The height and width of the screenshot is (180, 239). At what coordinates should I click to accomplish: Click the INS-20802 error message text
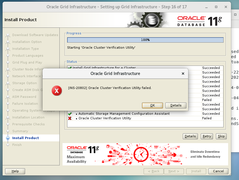110,88
